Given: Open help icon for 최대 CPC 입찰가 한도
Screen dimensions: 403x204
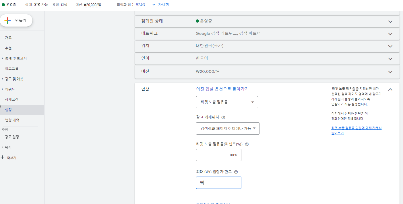Looking at the screenshot, I should click(236, 172).
